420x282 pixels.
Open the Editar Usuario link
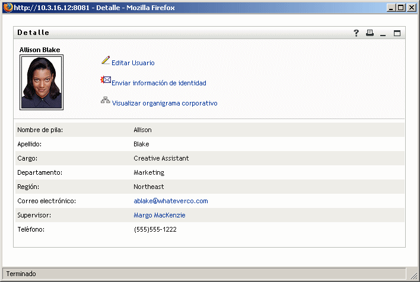(133, 63)
